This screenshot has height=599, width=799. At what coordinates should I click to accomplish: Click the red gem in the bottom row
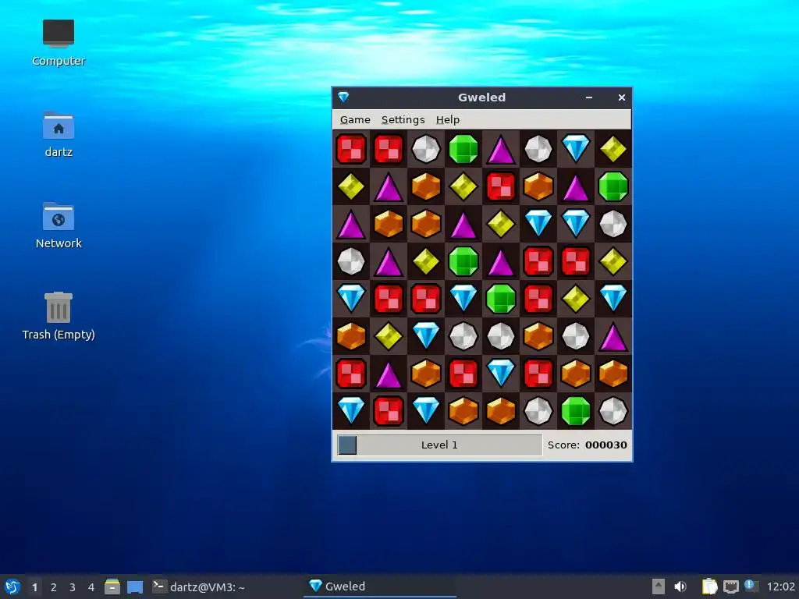pyautogui.click(x=389, y=411)
